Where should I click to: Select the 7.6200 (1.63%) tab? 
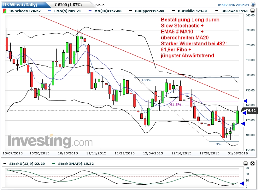(x=68, y=5)
